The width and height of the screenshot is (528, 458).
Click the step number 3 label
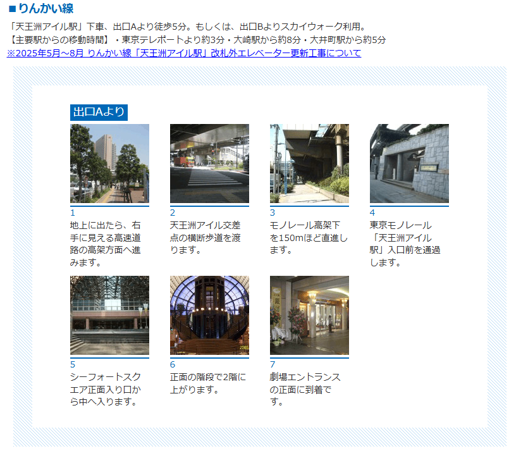273,213
